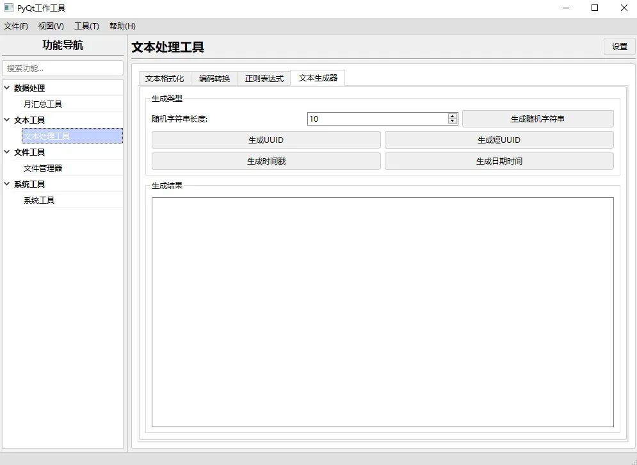Screen dimensions: 637x465
Task: Collapse the 文件工具 tree group
Action: click(x=7, y=152)
